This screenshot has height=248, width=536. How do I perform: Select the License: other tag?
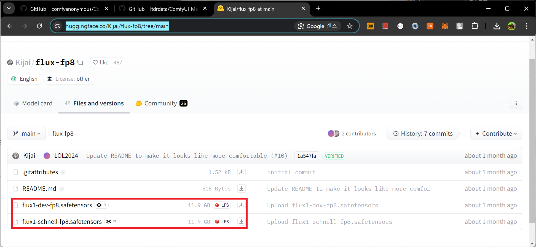pos(69,79)
